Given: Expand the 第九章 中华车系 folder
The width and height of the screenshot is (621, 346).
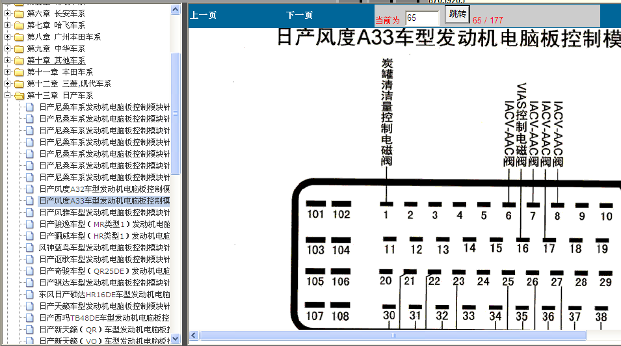Looking at the screenshot, I should 7,48.
